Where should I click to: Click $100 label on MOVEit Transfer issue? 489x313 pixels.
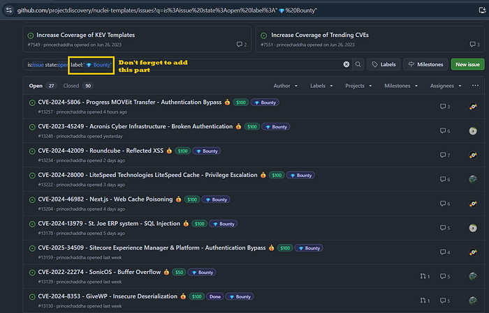tap(241, 102)
